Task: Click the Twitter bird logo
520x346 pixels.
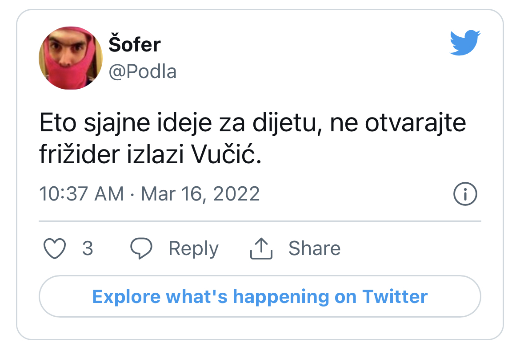Action: pyautogui.click(x=465, y=43)
